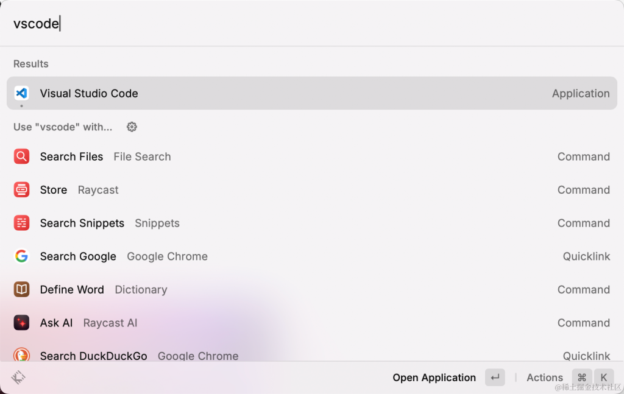The image size is (624, 394).
Task: Click the Raycast logo in bottom bar
Action: (x=18, y=378)
